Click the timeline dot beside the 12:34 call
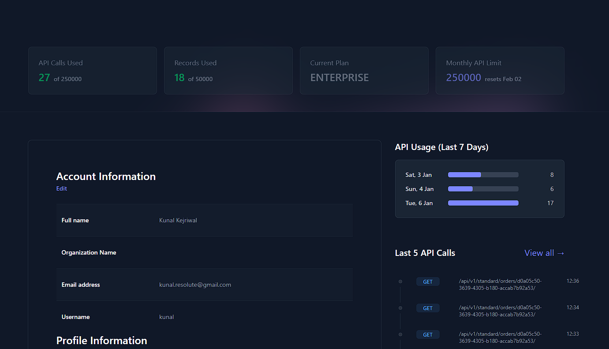This screenshot has height=349, width=609. (400, 308)
